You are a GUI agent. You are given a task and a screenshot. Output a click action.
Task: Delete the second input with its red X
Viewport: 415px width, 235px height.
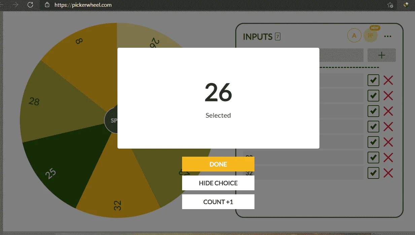pyautogui.click(x=388, y=96)
